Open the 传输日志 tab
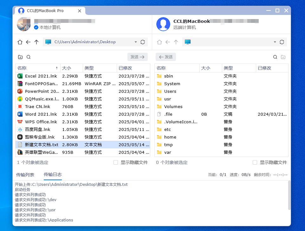The image size is (305, 231). point(53,175)
